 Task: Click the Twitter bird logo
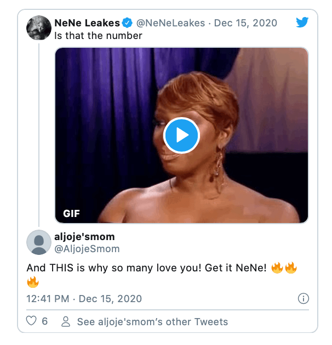[302, 22]
